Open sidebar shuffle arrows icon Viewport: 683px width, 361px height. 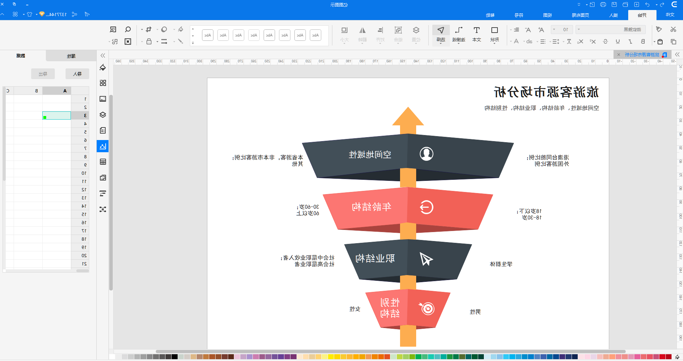[x=103, y=209]
